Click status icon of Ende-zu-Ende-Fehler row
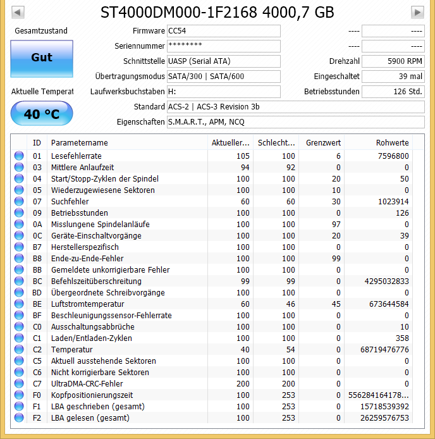This screenshot has height=439, width=435. [x=19, y=258]
